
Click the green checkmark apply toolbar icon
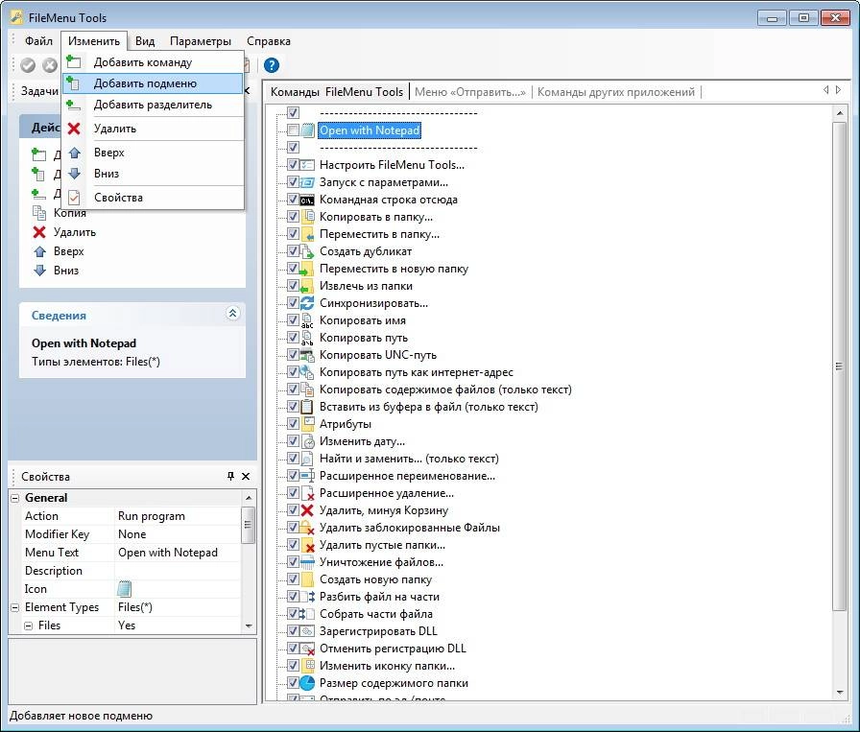28,65
